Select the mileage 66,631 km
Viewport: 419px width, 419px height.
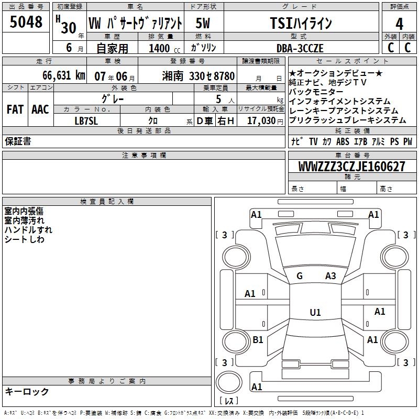click(64, 75)
